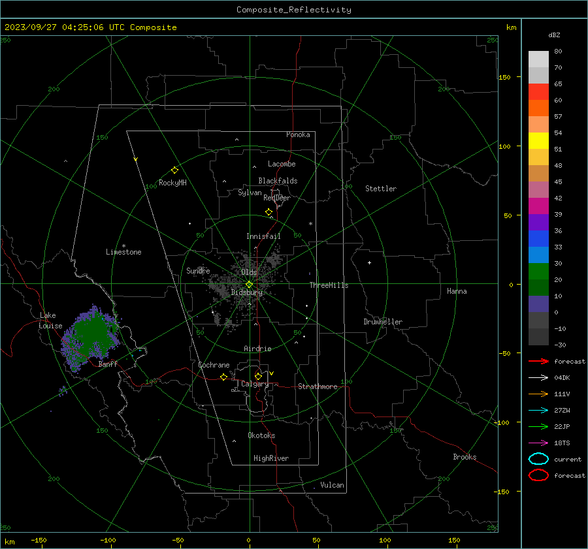The height and width of the screenshot is (549, 588).
Task: Click the white 04DK arrow icon
Action: [x=538, y=377]
